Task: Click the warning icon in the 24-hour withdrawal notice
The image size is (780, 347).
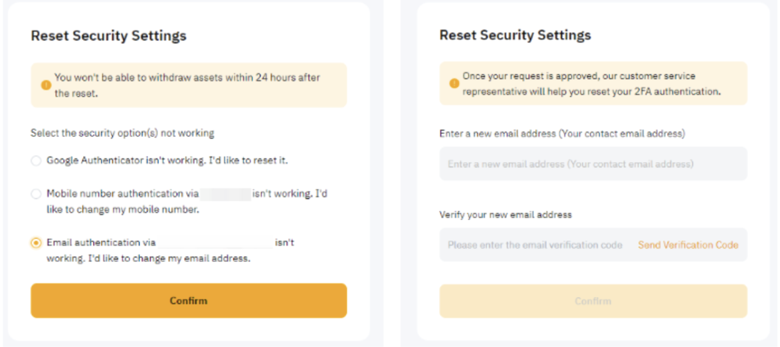Action: (x=46, y=86)
